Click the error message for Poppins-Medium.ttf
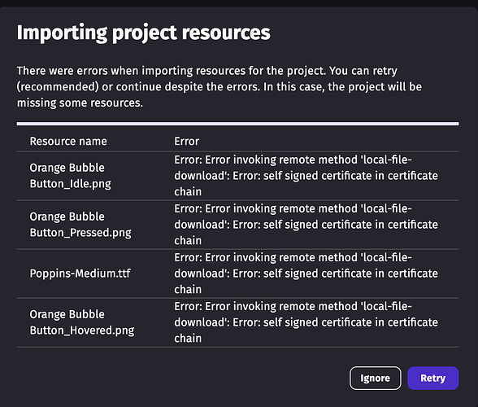The height and width of the screenshot is (407, 478). 306,274
